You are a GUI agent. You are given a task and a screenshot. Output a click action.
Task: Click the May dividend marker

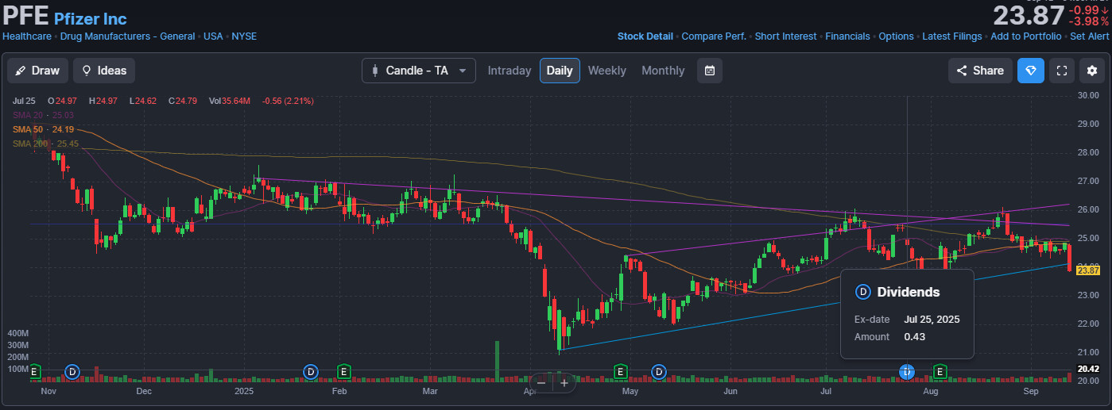click(x=659, y=371)
